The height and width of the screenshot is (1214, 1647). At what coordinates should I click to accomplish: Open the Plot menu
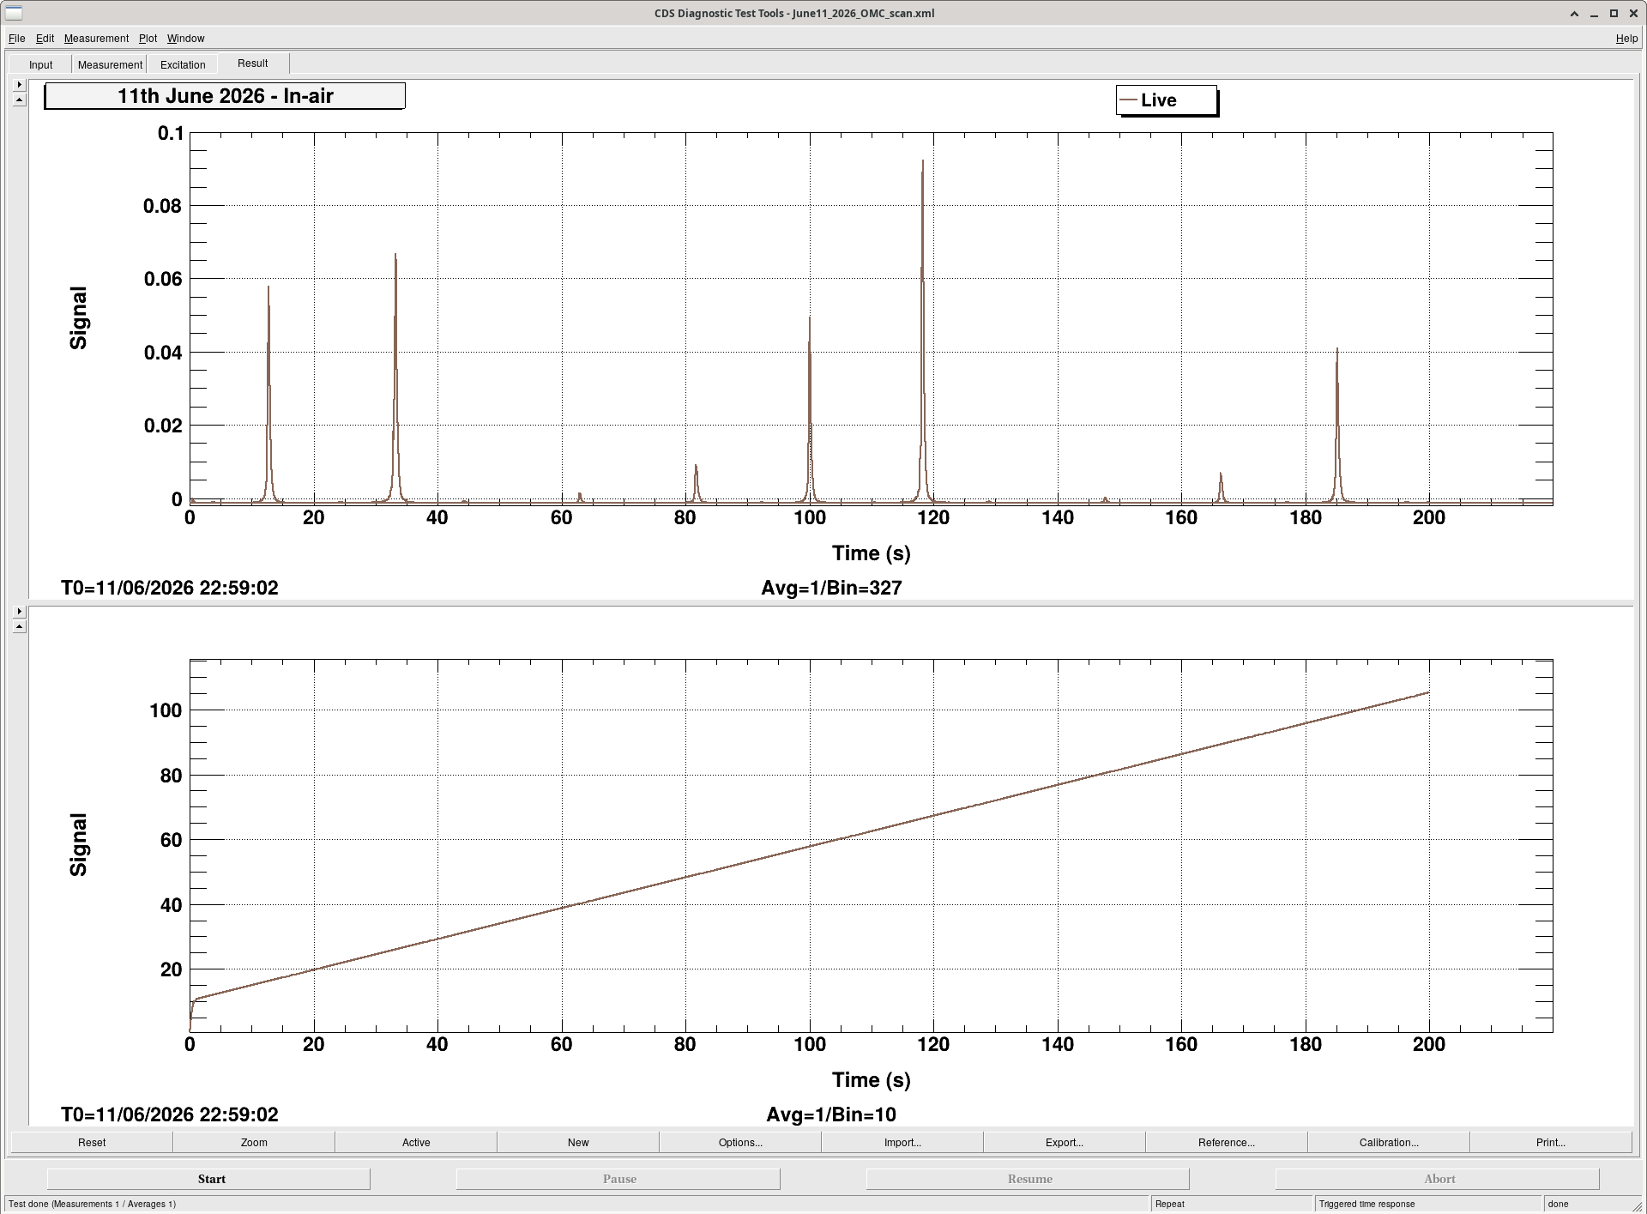pyautogui.click(x=148, y=39)
